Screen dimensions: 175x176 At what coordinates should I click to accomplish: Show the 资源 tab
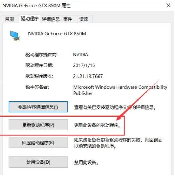pos(83,19)
